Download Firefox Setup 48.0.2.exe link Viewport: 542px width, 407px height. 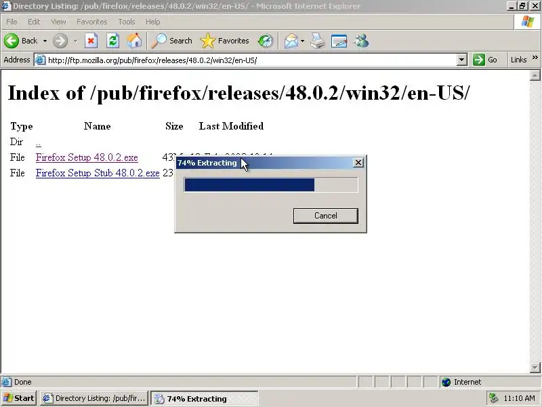click(87, 157)
